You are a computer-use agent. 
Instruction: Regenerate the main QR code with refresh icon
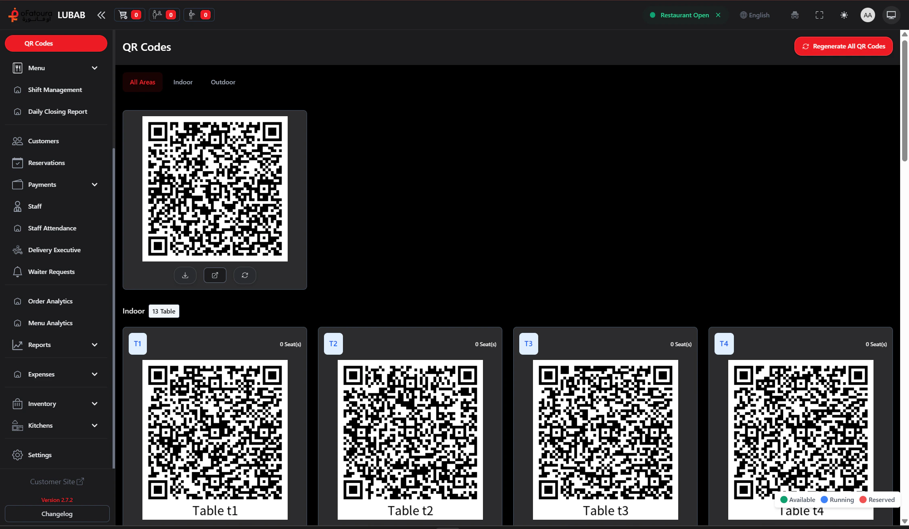click(244, 275)
